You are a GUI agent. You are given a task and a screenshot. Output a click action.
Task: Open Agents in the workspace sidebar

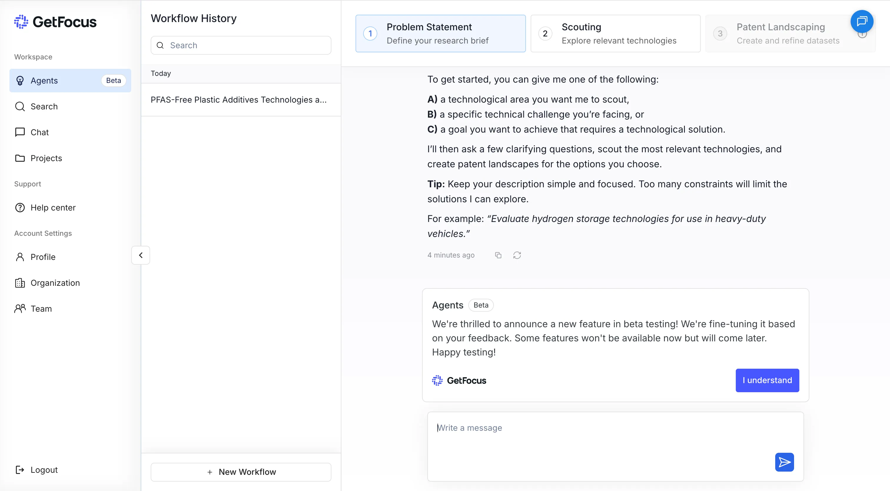[x=70, y=80]
